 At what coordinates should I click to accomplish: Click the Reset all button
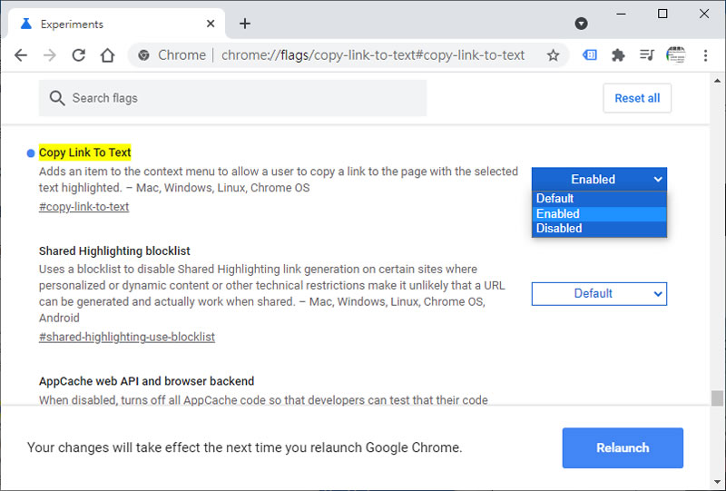coord(637,98)
